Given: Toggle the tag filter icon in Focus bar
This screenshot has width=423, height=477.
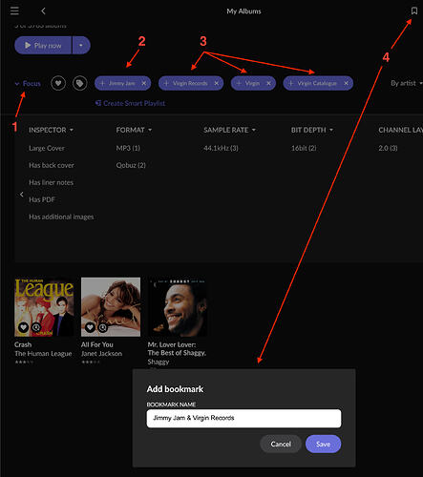Looking at the screenshot, I should click(x=79, y=83).
